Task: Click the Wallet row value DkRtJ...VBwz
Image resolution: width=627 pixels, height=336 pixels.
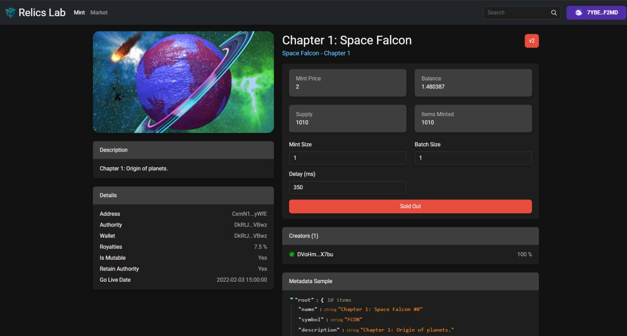Action: point(250,236)
